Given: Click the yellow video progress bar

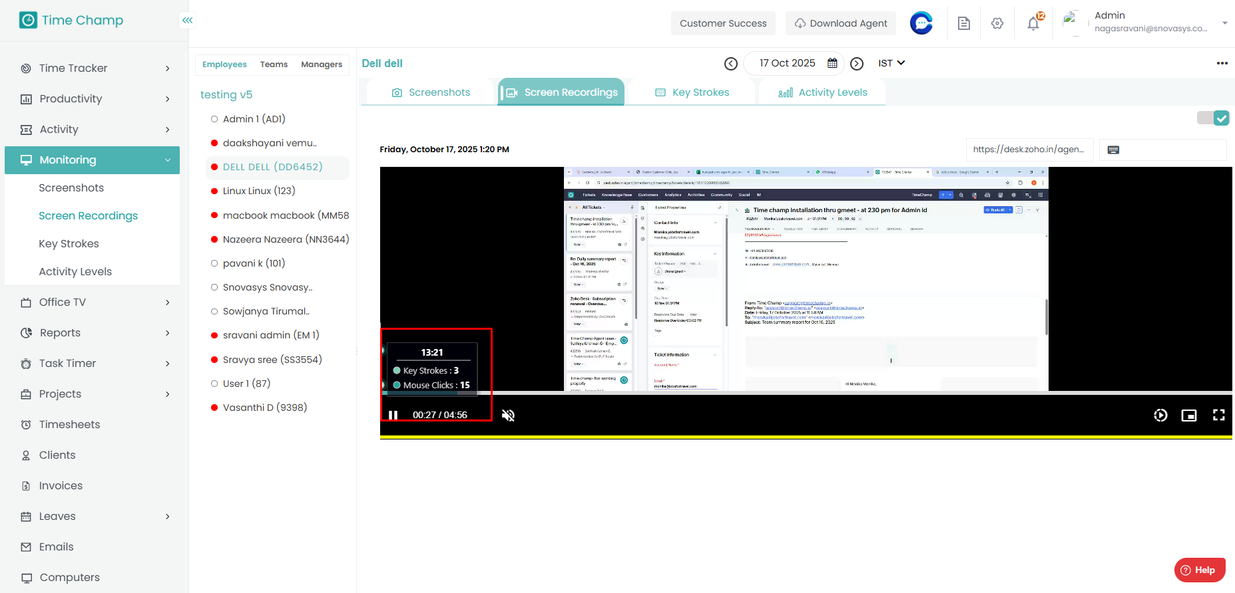Looking at the screenshot, I should (x=806, y=437).
